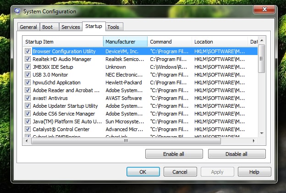Sort by the Startup Item column header
The width and height of the screenshot is (286, 193).
pos(63,42)
